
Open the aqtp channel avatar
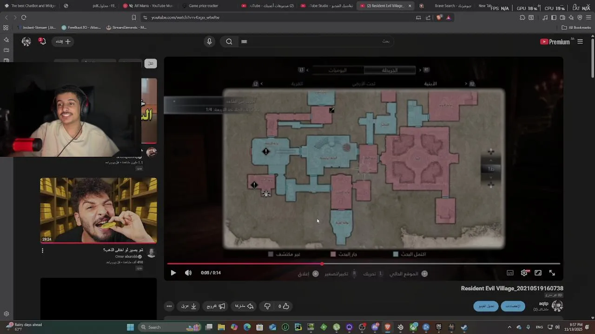pos(557,306)
